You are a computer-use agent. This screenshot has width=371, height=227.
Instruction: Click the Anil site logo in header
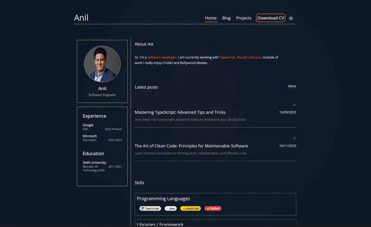(81, 18)
